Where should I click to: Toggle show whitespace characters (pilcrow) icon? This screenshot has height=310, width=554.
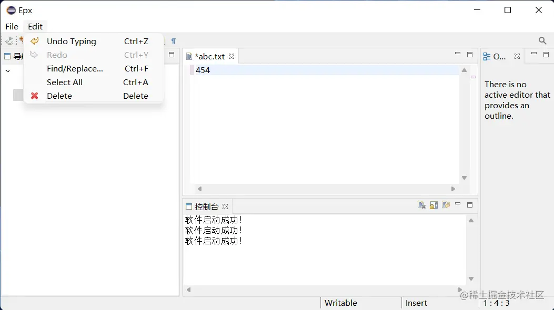174,41
